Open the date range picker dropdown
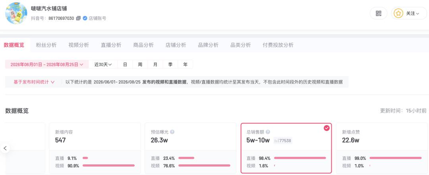Viewport: 429px width, 175px height. tap(47, 65)
